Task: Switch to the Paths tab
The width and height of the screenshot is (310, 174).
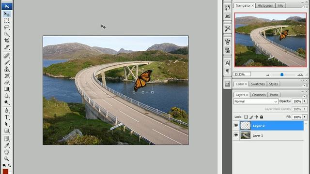Action: point(274,95)
